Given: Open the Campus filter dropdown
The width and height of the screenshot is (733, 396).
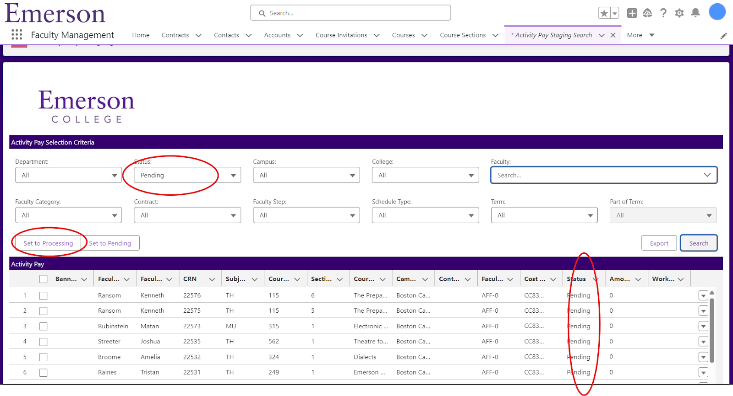Looking at the screenshot, I should (306, 175).
